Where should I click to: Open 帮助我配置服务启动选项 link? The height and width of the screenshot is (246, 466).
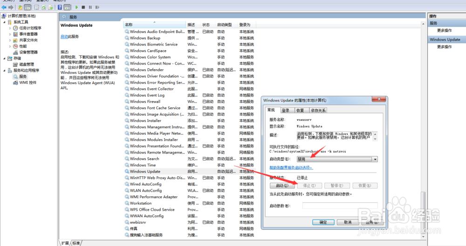[291, 168]
